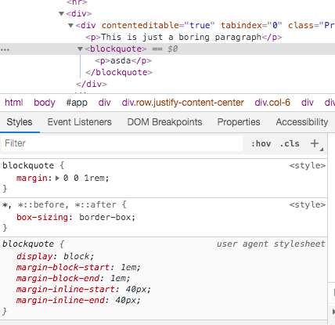This screenshot has height=325, width=335.
Task: Toggle the .cls class editor button
Action: point(290,143)
